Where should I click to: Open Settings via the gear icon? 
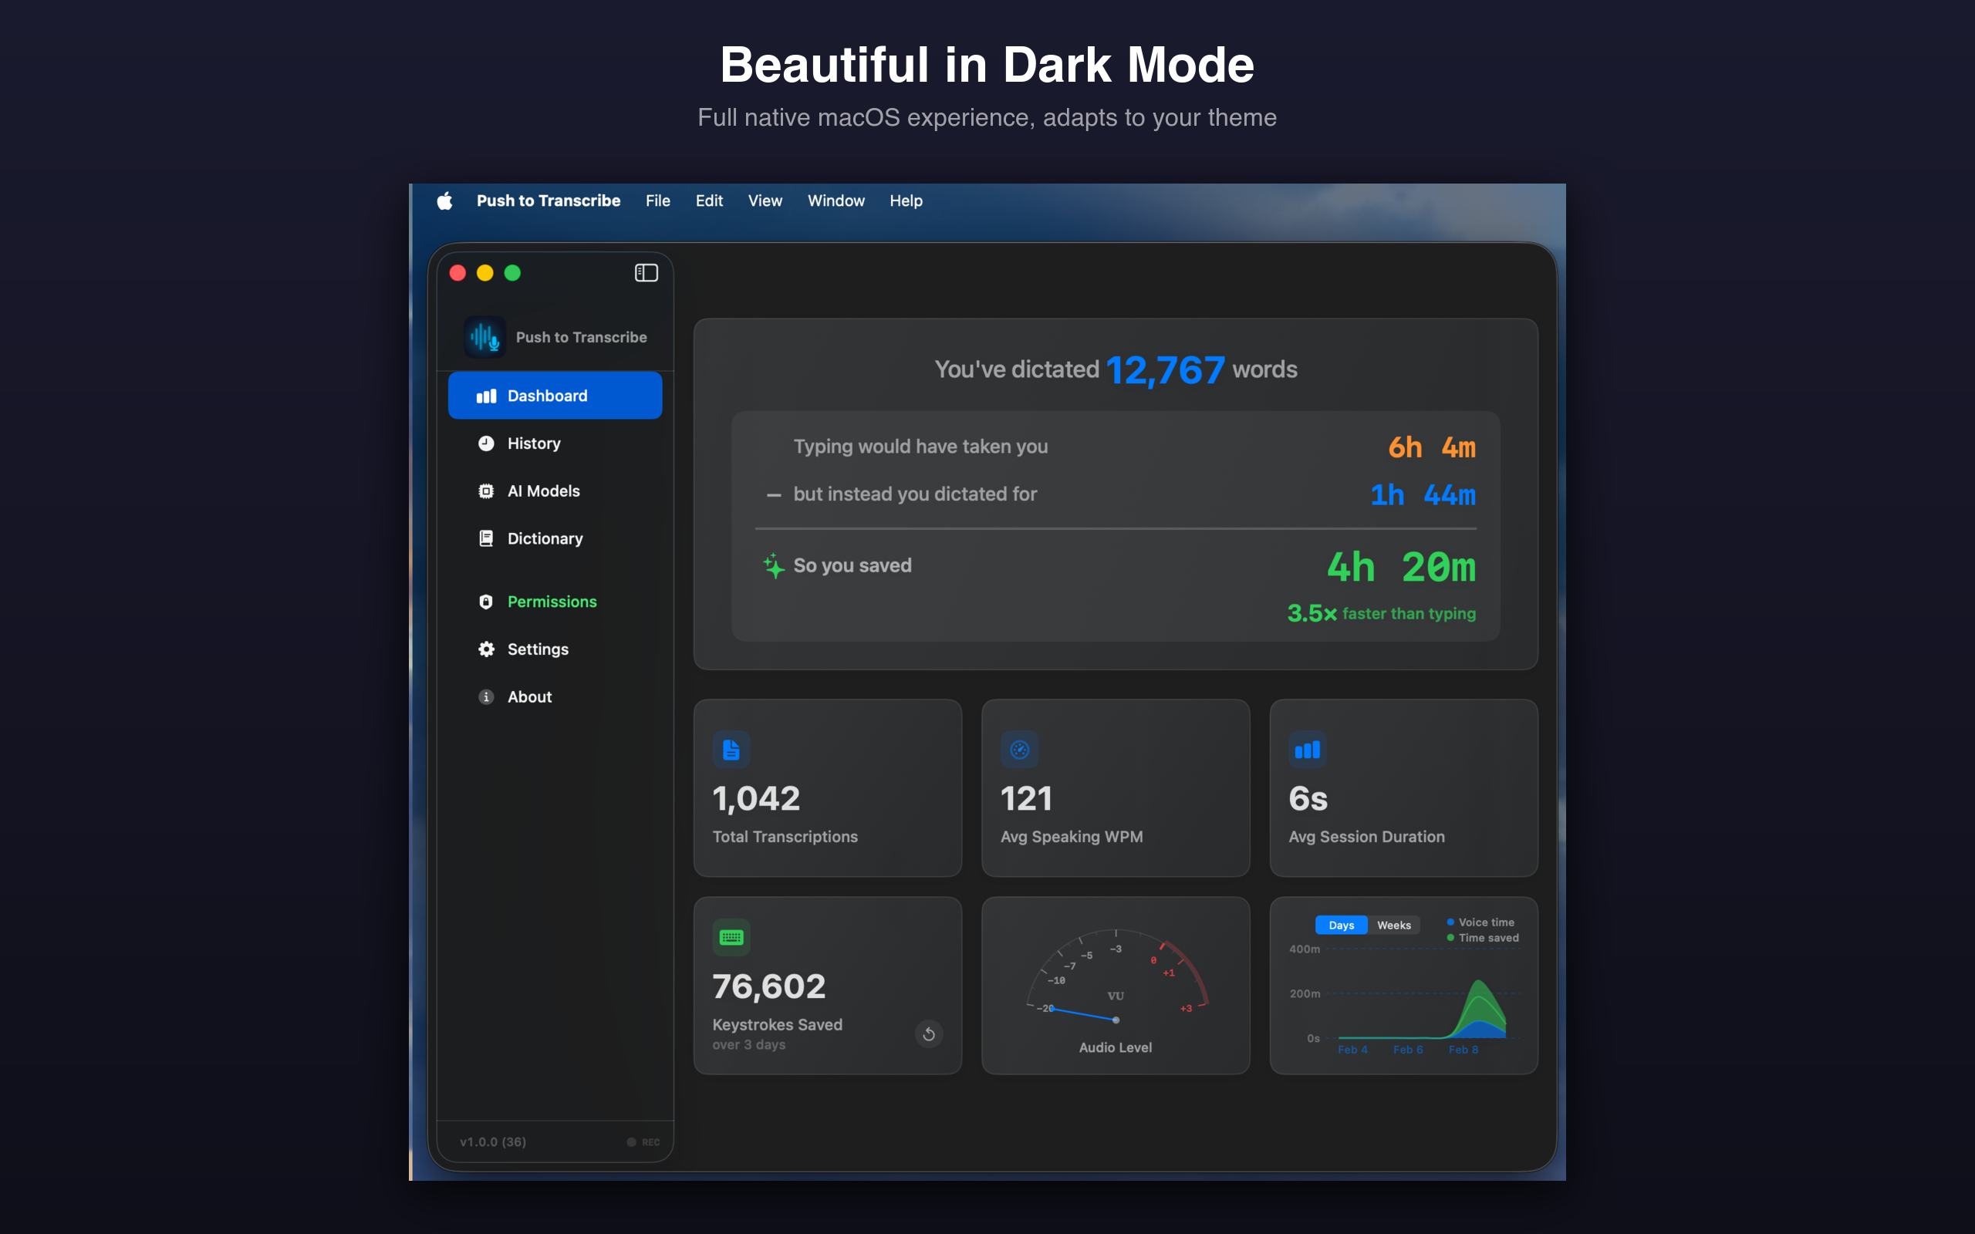tap(486, 649)
